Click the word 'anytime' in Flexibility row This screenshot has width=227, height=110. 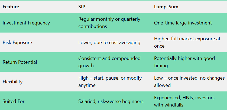pos(87,85)
